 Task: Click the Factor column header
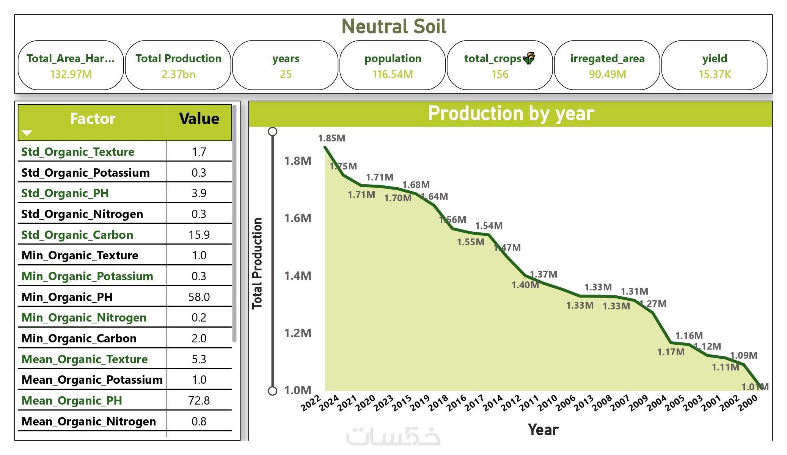coord(93,119)
